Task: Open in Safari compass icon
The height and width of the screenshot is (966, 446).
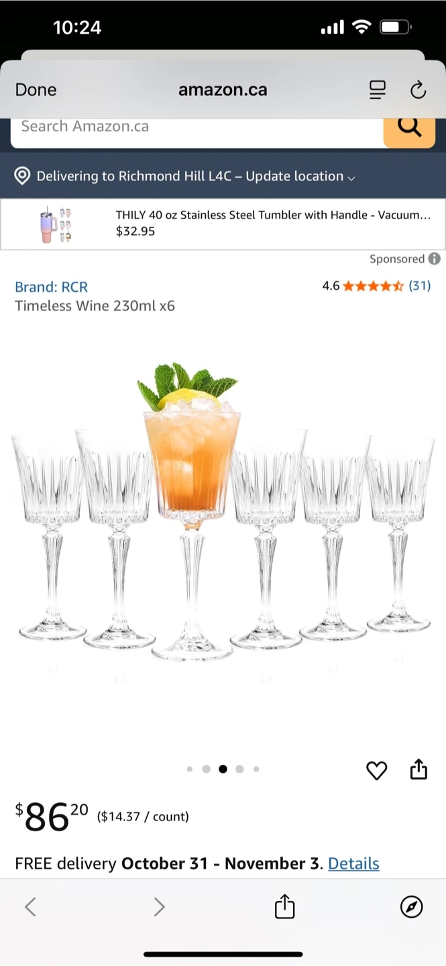Action: coord(412,907)
